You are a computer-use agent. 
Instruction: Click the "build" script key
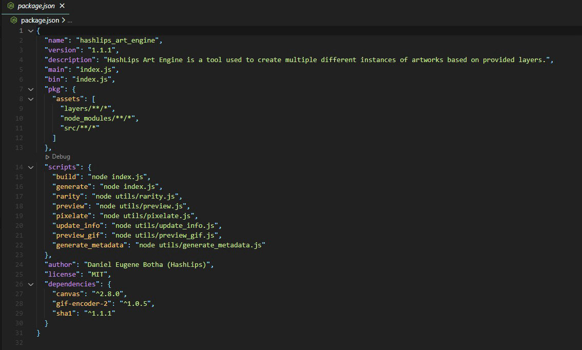point(66,177)
